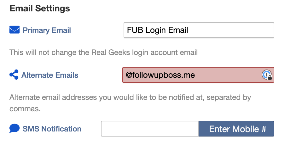Focus the empty SMS mobile number field
The height and width of the screenshot is (146, 285).
150,129
